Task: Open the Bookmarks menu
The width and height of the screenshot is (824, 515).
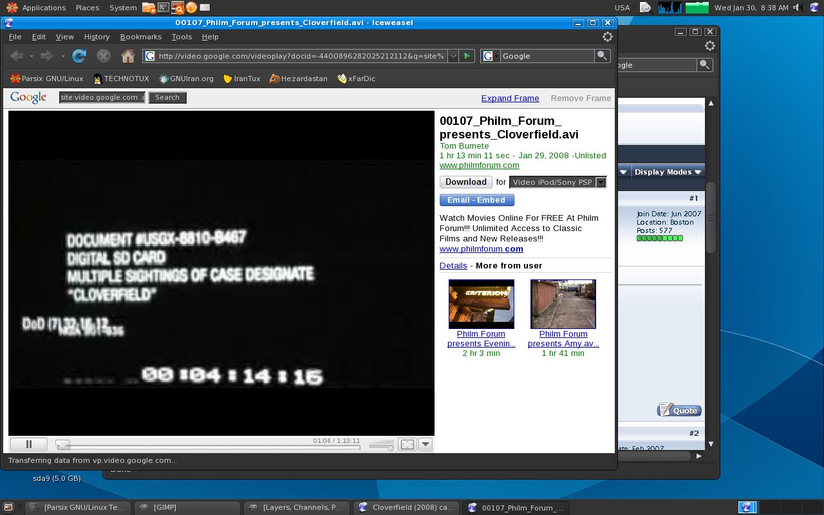Action: 140,37
